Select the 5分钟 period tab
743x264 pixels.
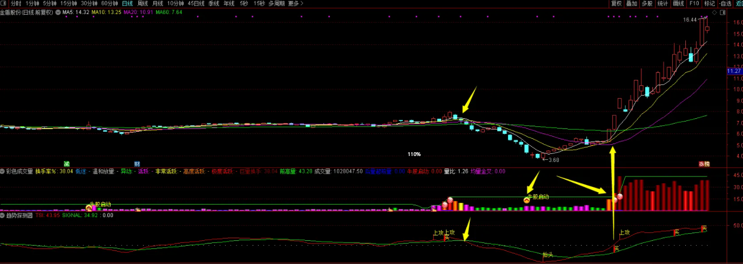(x=50, y=3)
